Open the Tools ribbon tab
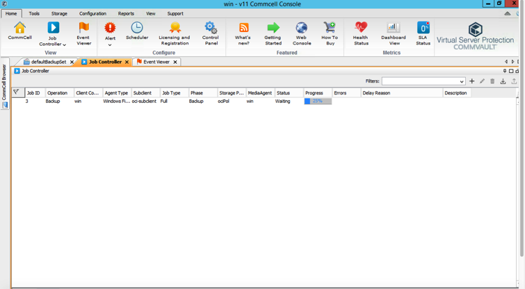Screen dimensions: 525x289 coord(34,14)
